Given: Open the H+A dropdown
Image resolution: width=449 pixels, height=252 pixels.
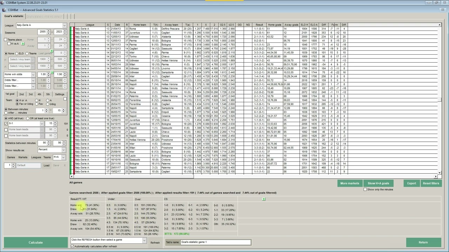Looking at the screenshot, I should (x=64, y=157).
